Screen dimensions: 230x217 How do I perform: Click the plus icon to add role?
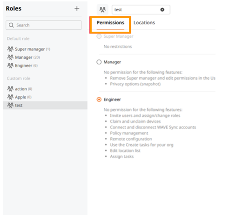(77, 8)
